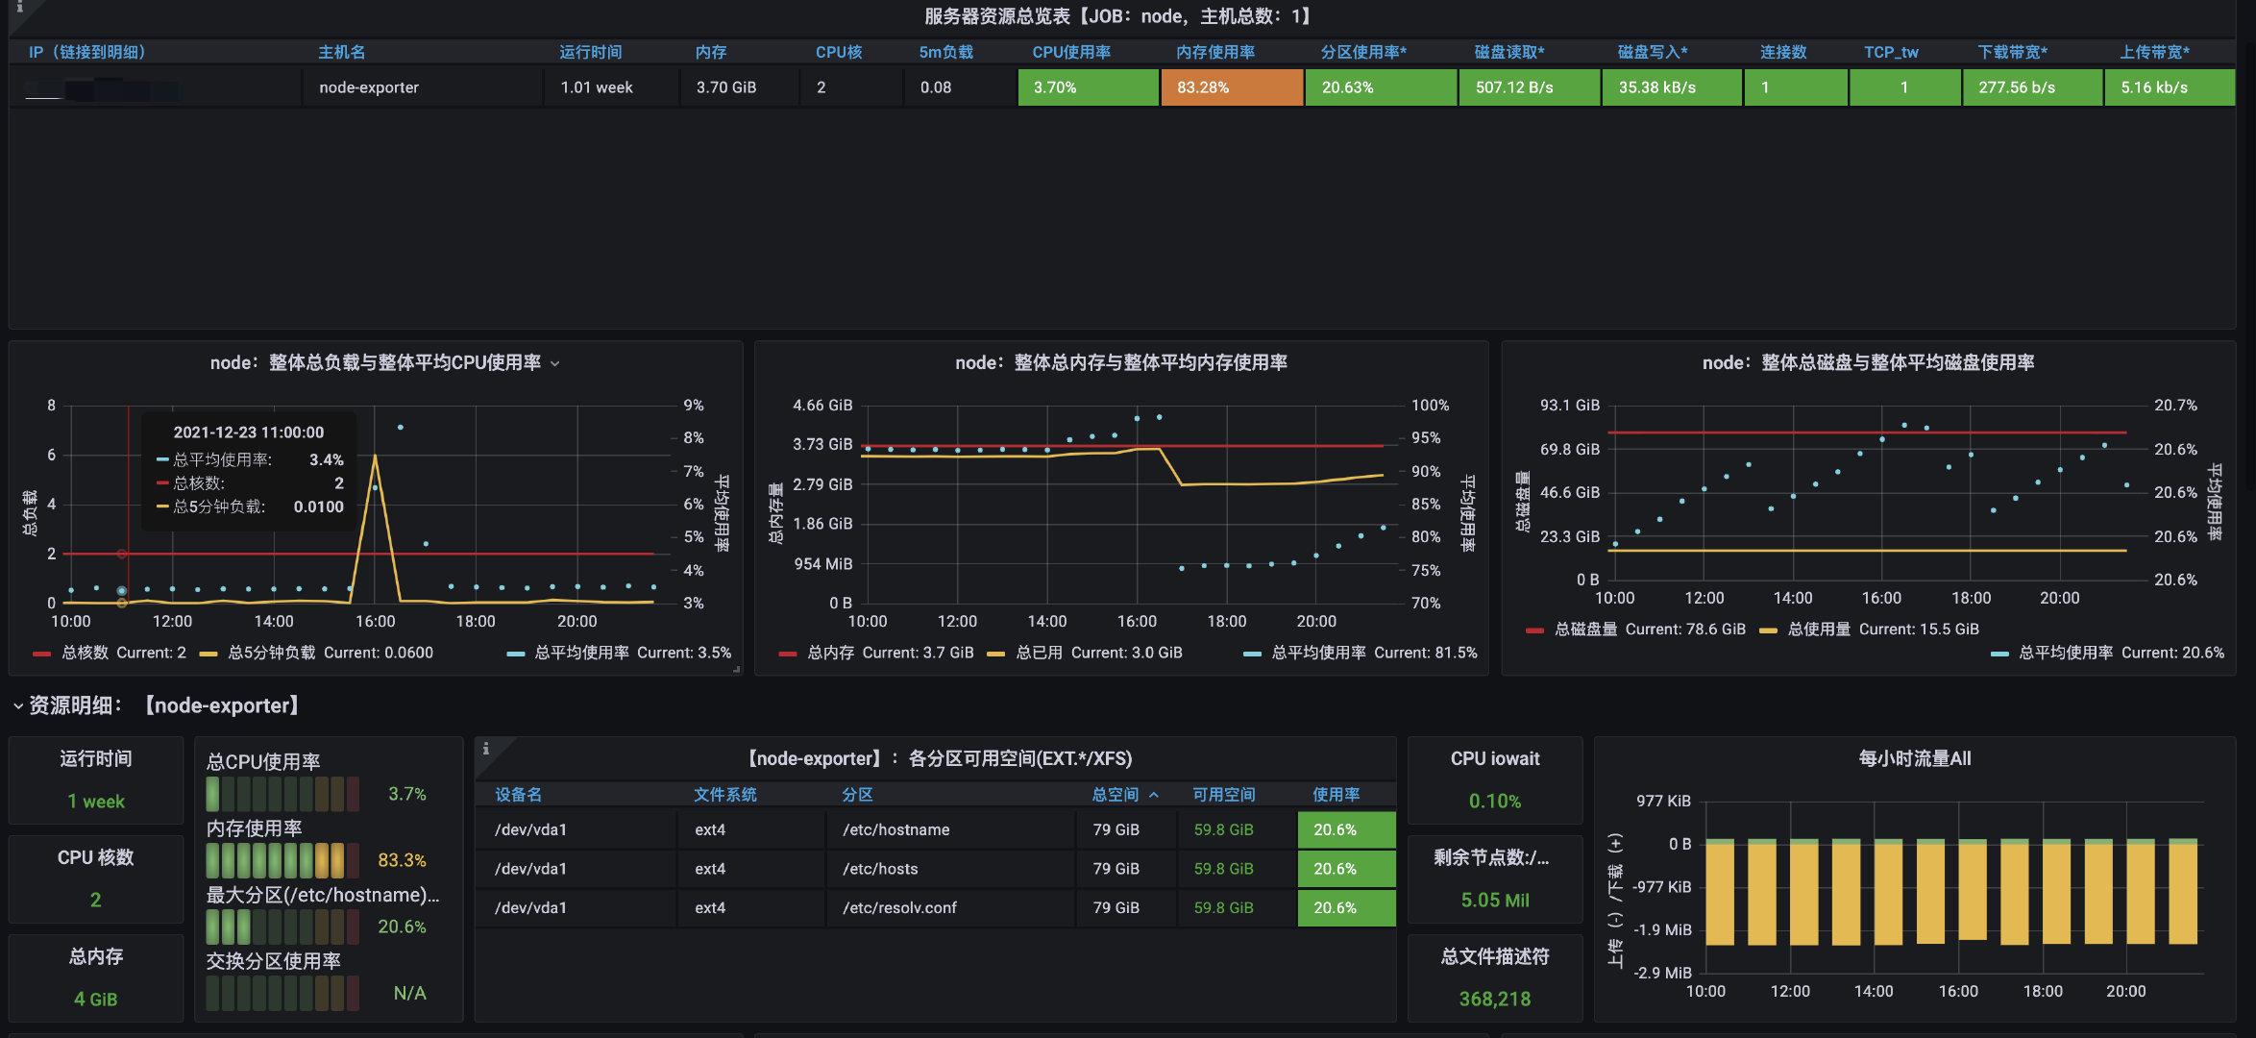Toggle 总已用 series in memory panel legend

point(1039,653)
